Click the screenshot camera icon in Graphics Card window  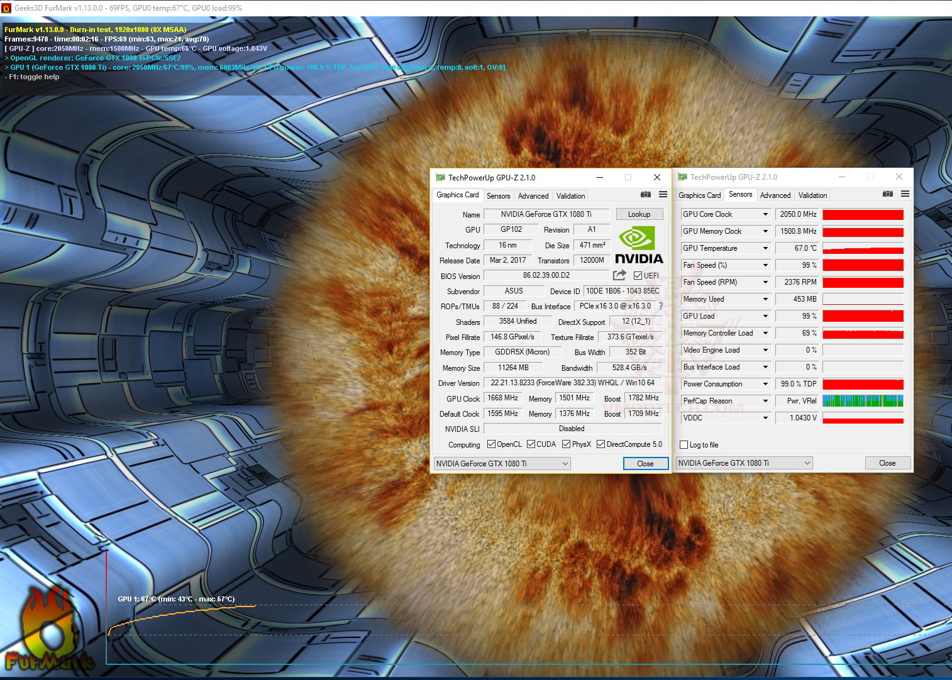point(645,195)
